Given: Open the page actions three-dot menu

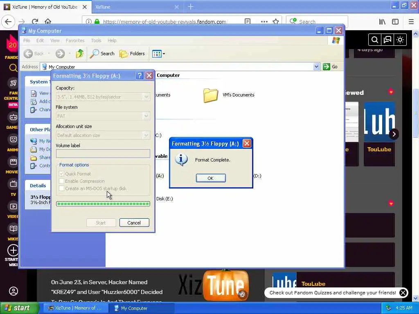Looking at the screenshot, I should [264, 22].
